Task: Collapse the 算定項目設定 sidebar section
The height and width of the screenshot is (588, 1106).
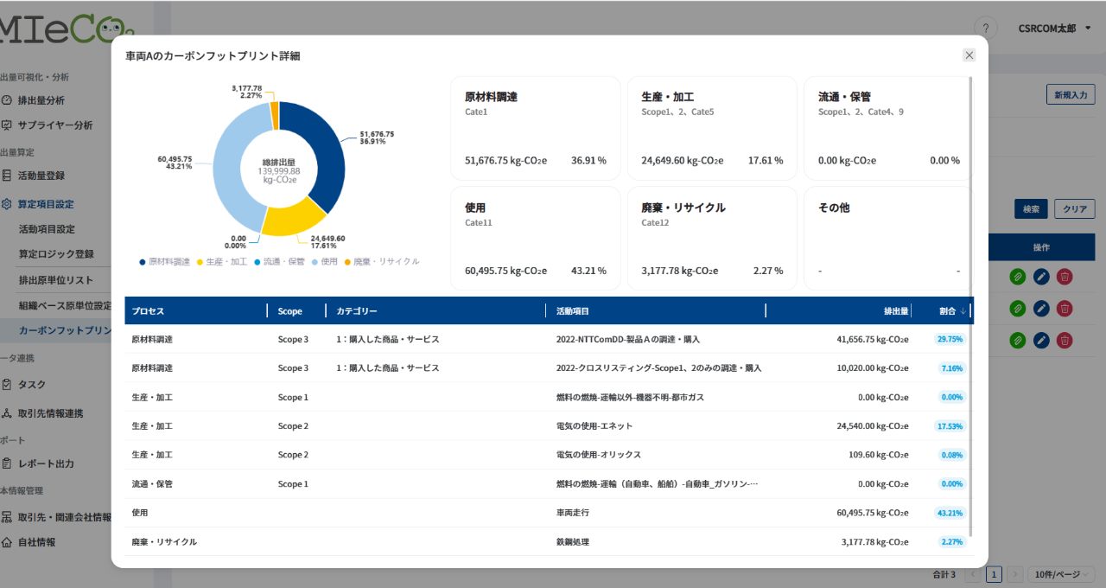Action: pyautogui.click(x=46, y=205)
